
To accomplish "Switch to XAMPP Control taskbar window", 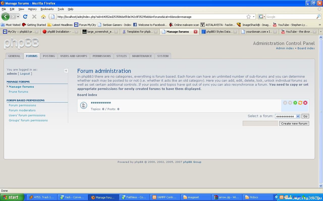I will [x=165, y=197].
